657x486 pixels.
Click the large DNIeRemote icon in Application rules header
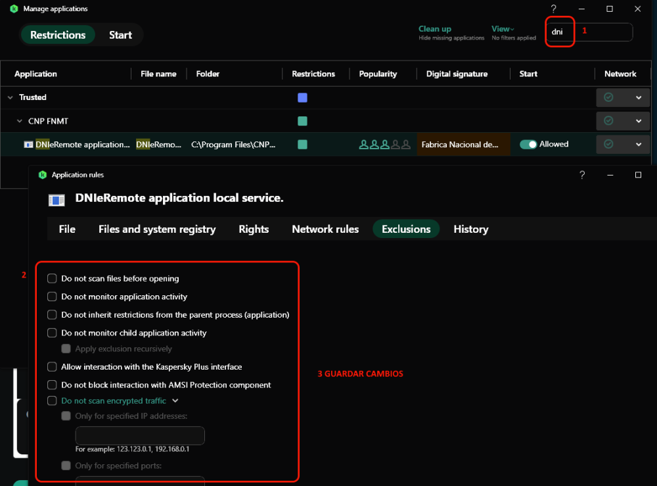pos(57,200)
